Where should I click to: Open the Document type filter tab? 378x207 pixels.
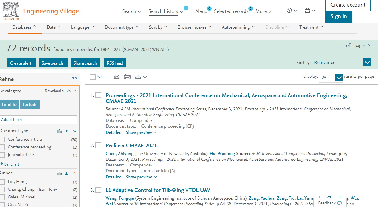click(x=121, y=27)
